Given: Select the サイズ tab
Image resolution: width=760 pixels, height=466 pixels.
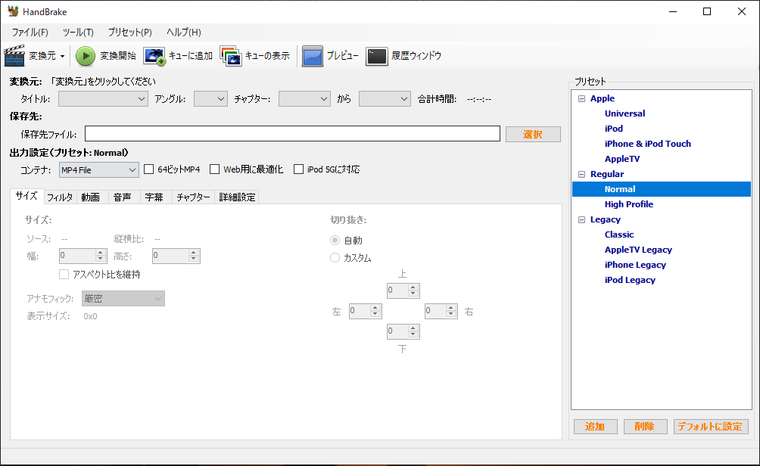Looking at the screenshot, I should pos(26,196).
